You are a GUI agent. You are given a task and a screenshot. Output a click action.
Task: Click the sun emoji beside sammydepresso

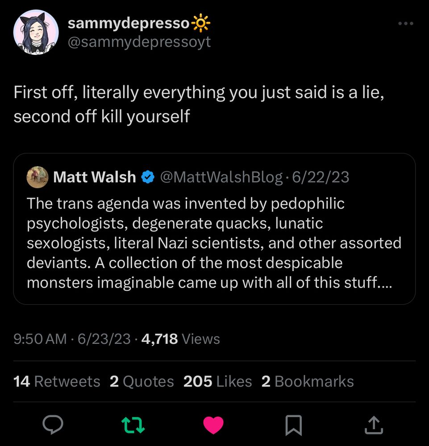[200, 23]
